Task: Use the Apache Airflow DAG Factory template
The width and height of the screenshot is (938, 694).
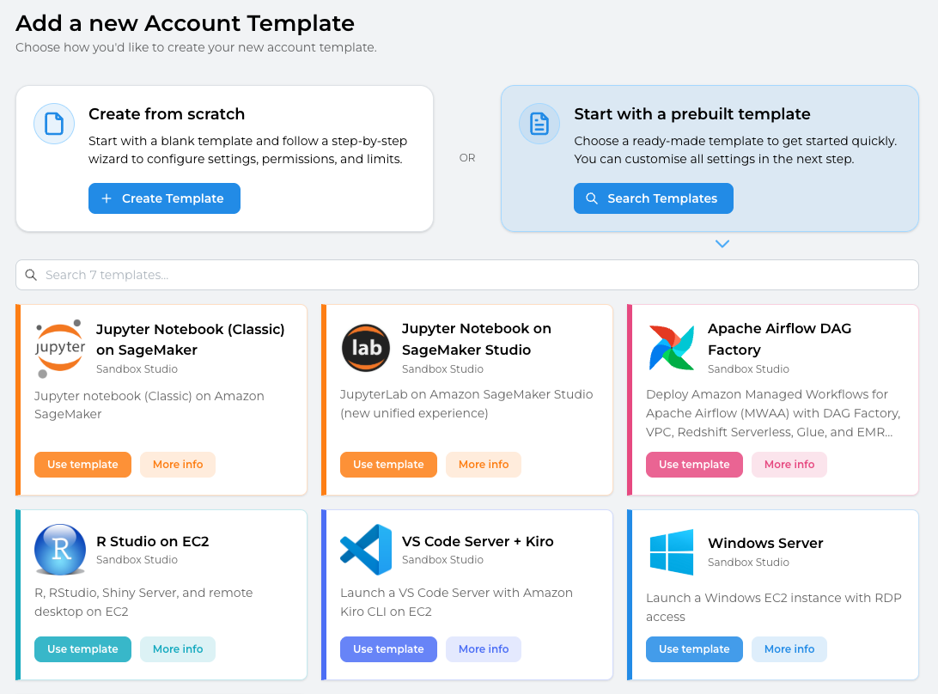Action: tap(694, 465)
